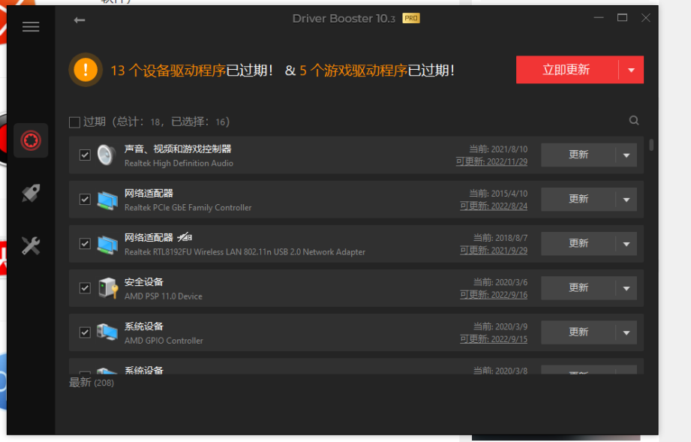Update the Realtek High Definition Audio driver

click(x=578, y=155)
